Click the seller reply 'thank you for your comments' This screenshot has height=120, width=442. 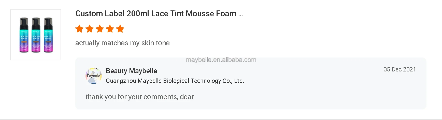[140, 97]
